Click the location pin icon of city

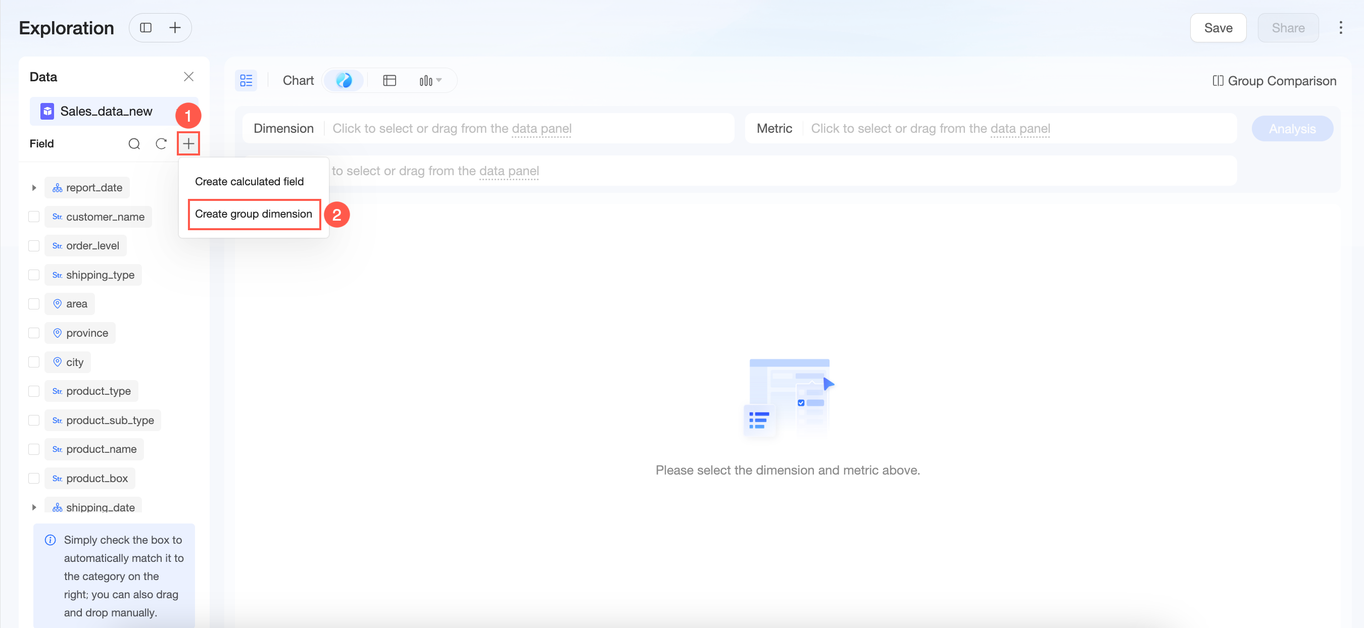pyautogui.click(x=57, y=362)
